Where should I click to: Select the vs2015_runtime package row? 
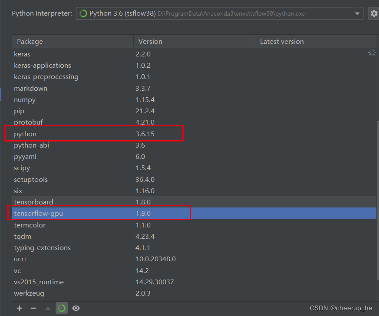coord(194,282)
